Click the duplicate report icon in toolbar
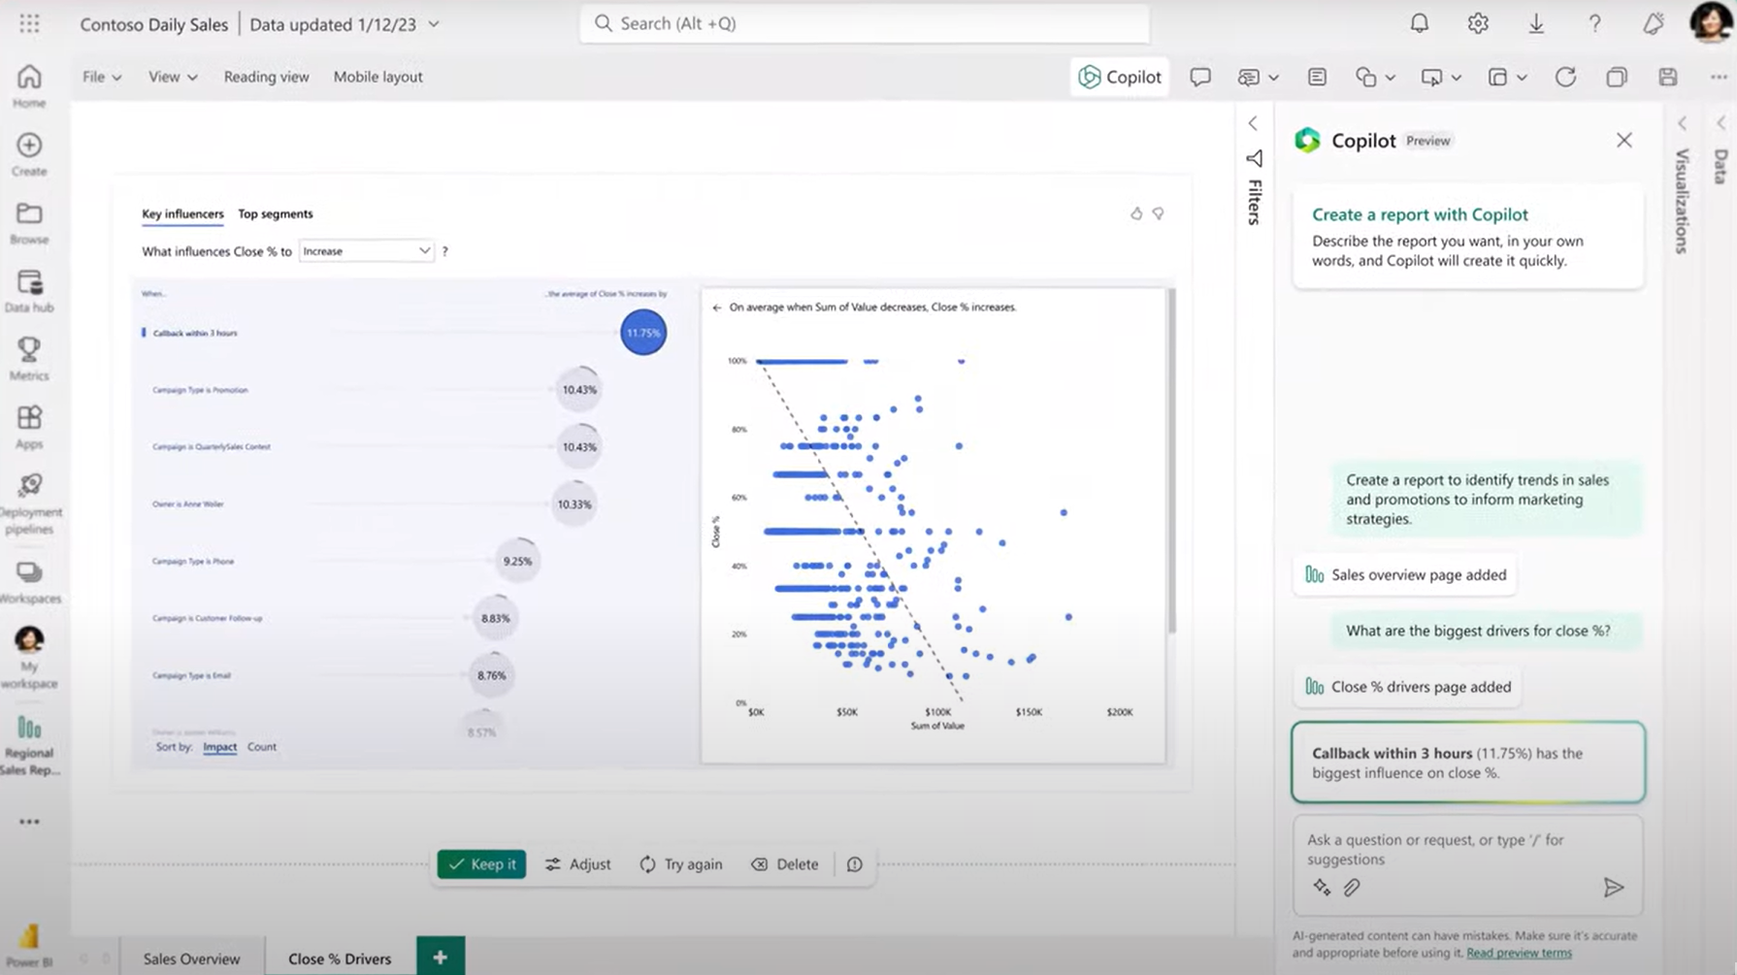 [1617, 77]
